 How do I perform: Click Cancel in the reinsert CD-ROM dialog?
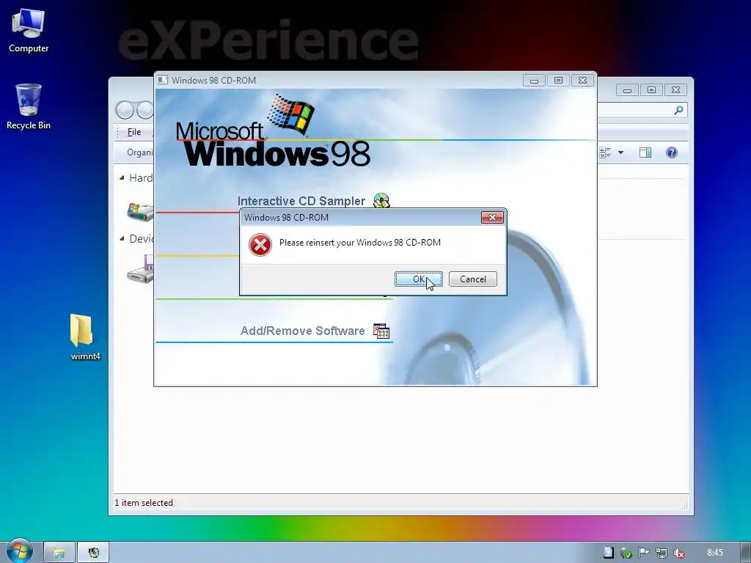(473, 279)
